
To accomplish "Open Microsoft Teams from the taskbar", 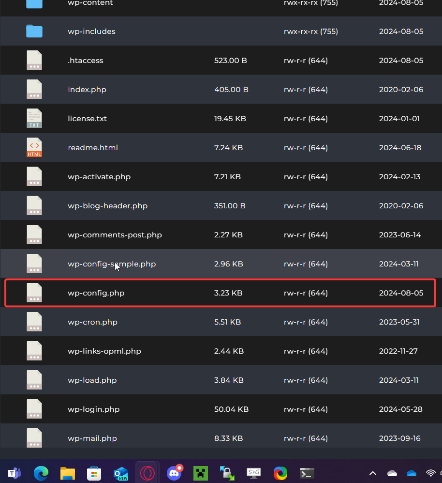I will (x=15, y=473).
